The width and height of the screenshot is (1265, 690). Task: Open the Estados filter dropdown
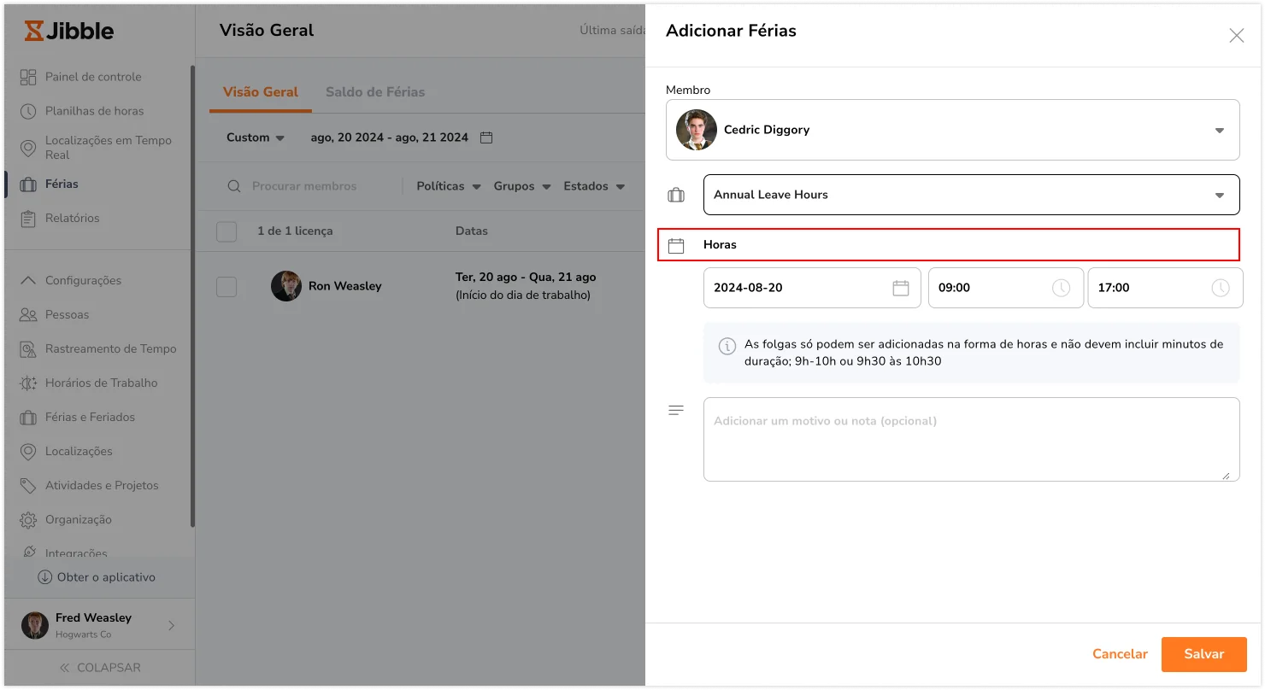594,186
